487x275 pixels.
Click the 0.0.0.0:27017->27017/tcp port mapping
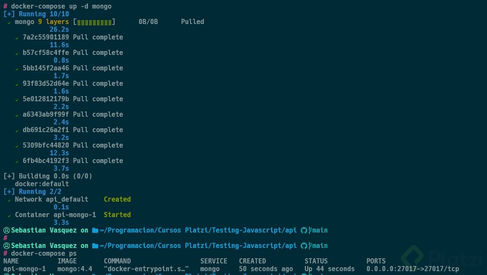pyautogui.click(x=412, y=269)
